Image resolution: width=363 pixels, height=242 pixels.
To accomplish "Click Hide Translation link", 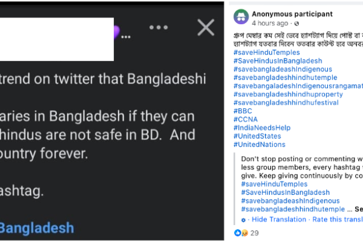I will pyautogui.click(x=279, y=219).
